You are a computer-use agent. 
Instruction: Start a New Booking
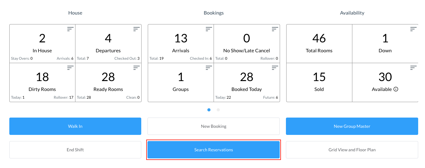click(214, 126)
